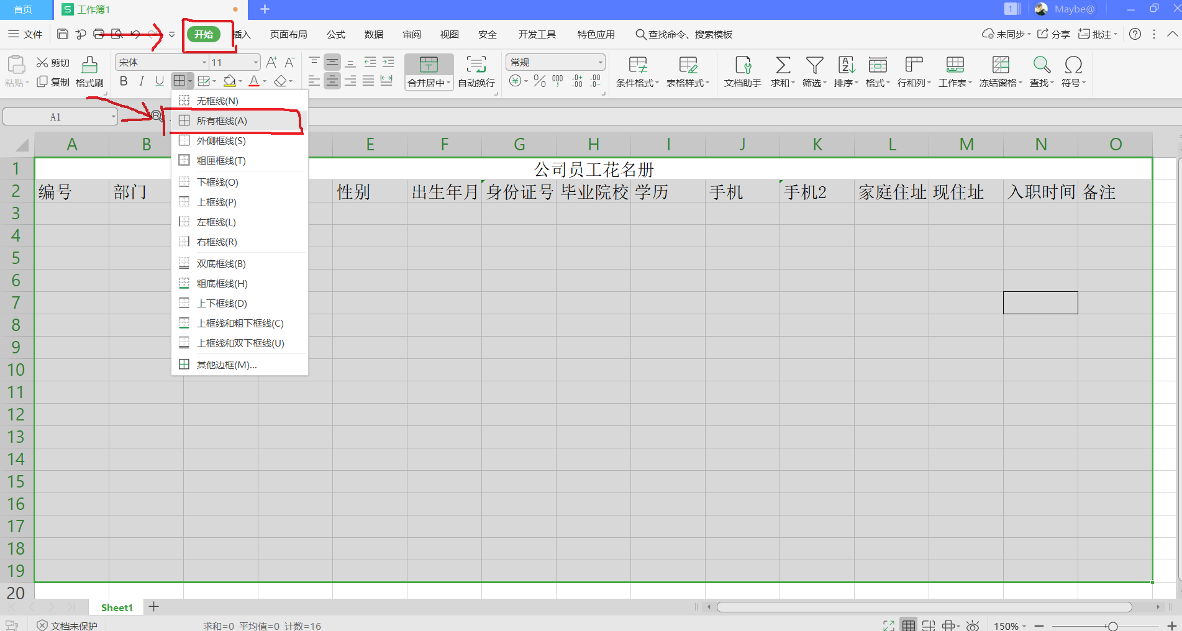The width and height of the screenshot is (1182, 631).
Task: Choose Outside Borders (外侧框线) menu item
Action: pos(240,141)
